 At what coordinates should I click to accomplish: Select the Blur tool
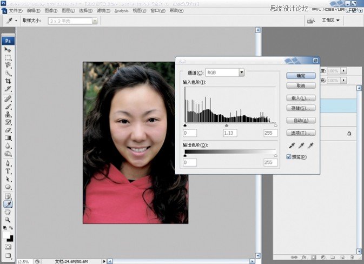(8, 146)
